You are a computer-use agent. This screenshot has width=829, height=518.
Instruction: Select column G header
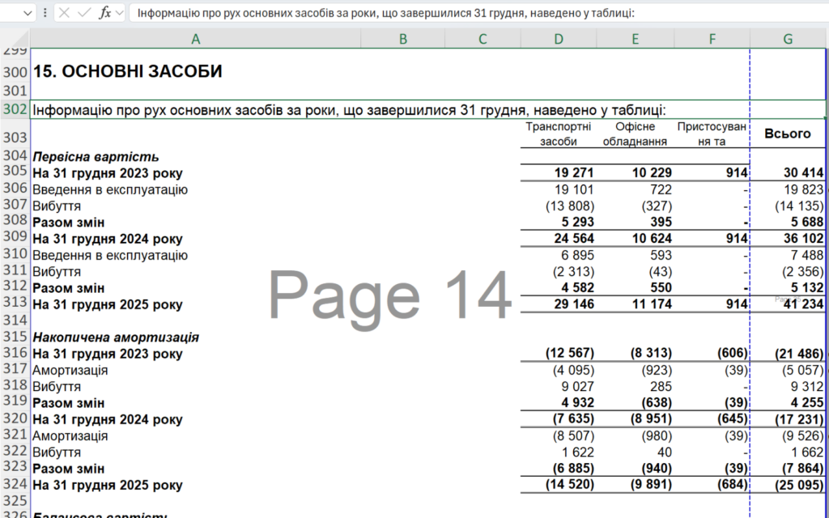coord(788,39)
